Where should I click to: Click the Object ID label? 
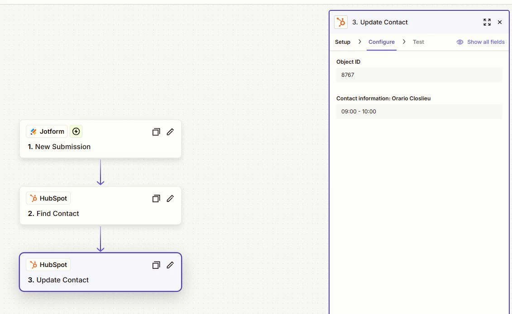click(x=349, y=61)
